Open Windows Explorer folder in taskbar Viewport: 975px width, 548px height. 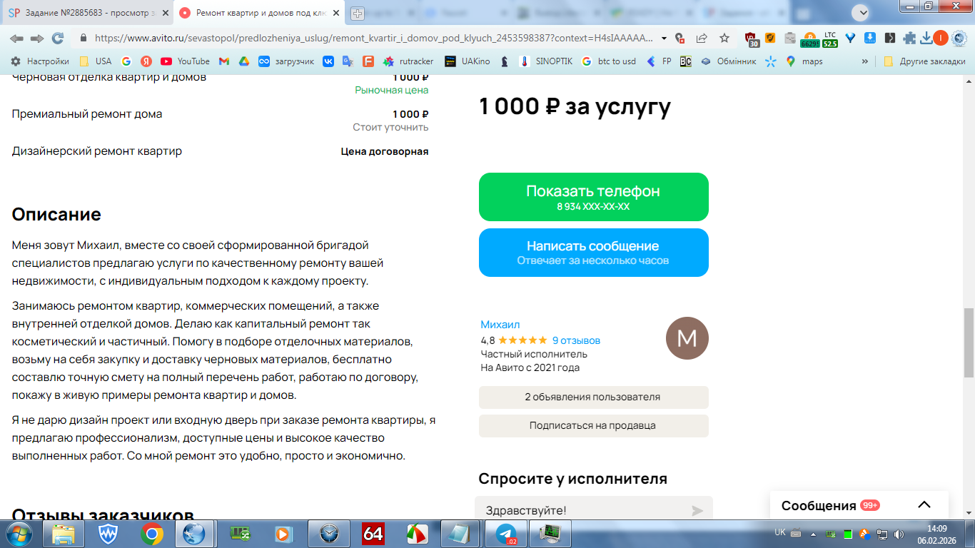tap(63, 534)
